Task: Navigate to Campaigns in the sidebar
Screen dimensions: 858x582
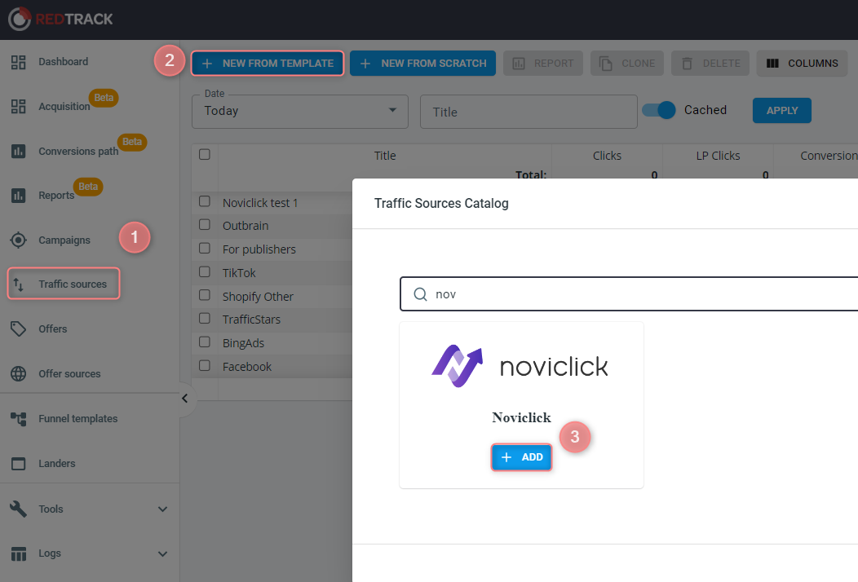Action: [x=64, y=240]
